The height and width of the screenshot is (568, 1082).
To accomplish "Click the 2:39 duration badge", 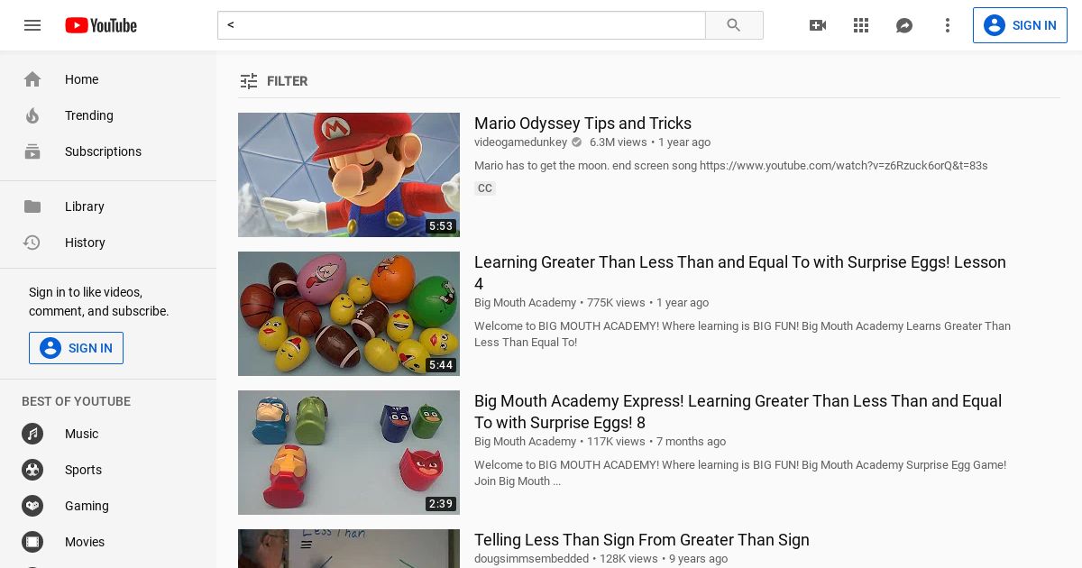I will pyautogui.click(x=441, y=504).
